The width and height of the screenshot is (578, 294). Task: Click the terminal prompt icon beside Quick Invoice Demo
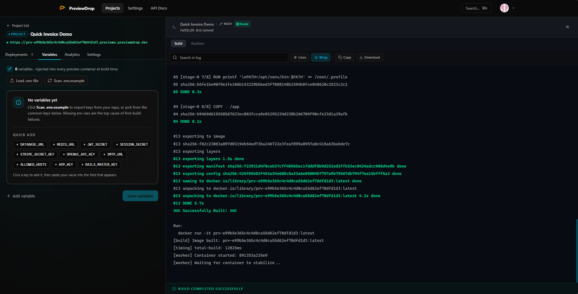(x=174, y=27)
